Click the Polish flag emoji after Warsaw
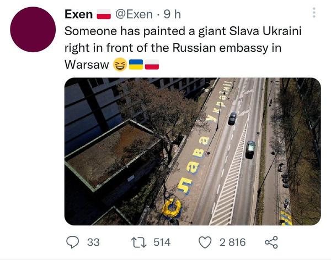 click(152, 65)
